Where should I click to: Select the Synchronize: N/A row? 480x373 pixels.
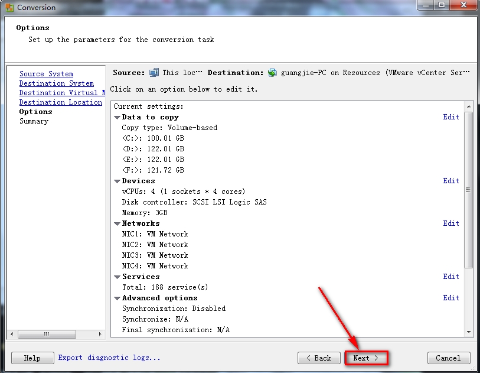pos(155,319)
